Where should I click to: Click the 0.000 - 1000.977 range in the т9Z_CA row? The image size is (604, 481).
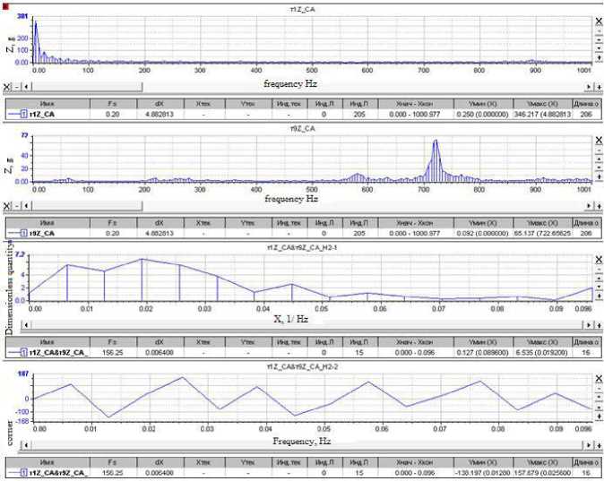tap(415, 234)
